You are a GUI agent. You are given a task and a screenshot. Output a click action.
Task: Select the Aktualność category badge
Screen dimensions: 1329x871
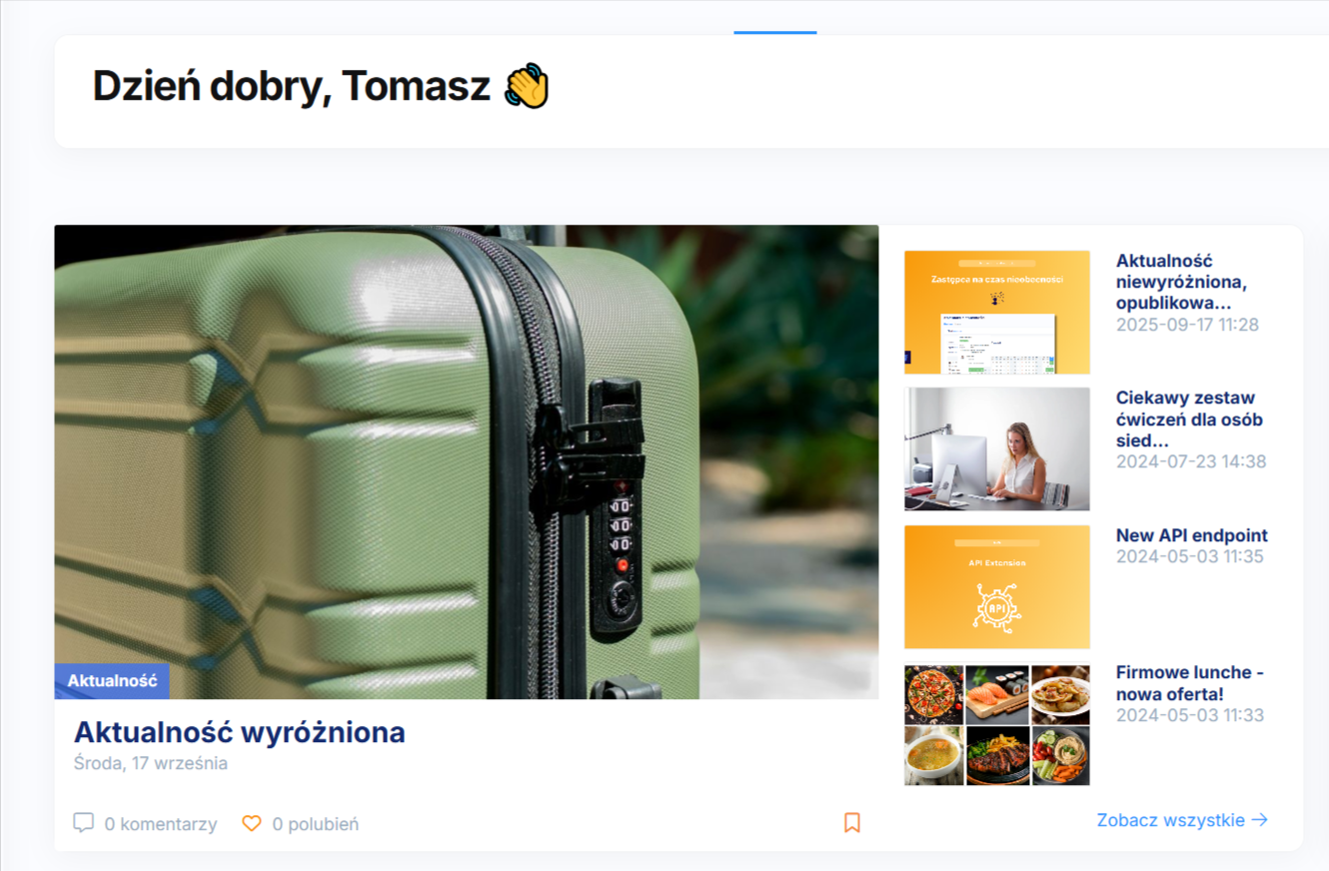click(112, 681)
